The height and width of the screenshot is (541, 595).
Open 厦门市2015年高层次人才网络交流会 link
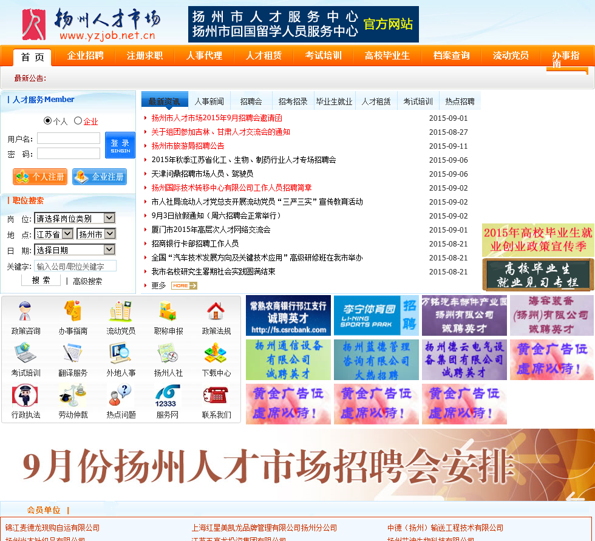[x=211, y=230]
